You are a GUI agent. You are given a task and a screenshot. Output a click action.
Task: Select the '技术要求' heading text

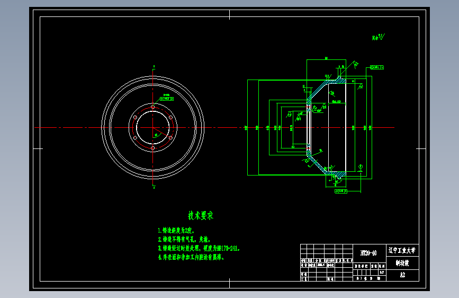tap(201, 216)
